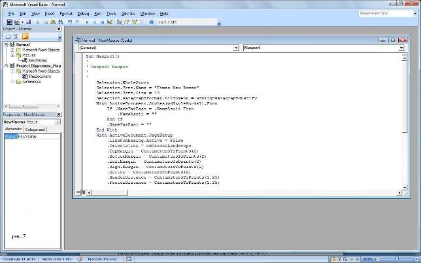Image resolution: width=421 pixels, height=263 pixels.
Task: Click the Cut icon in the toolbar
Action: click(38, 22)
